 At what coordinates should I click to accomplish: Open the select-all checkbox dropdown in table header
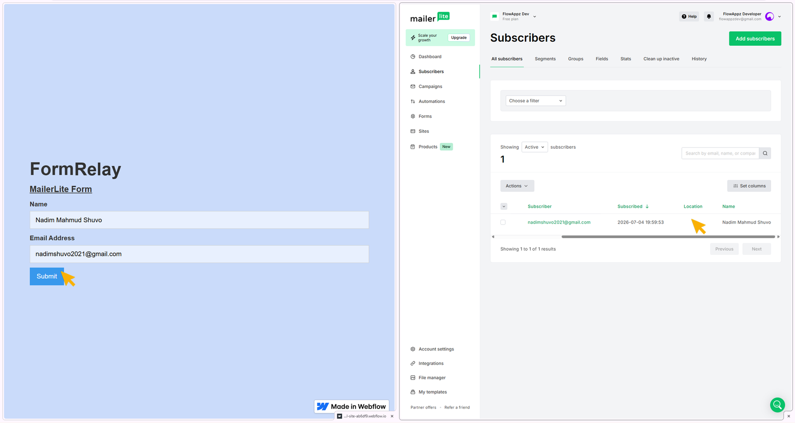[504, 206]
